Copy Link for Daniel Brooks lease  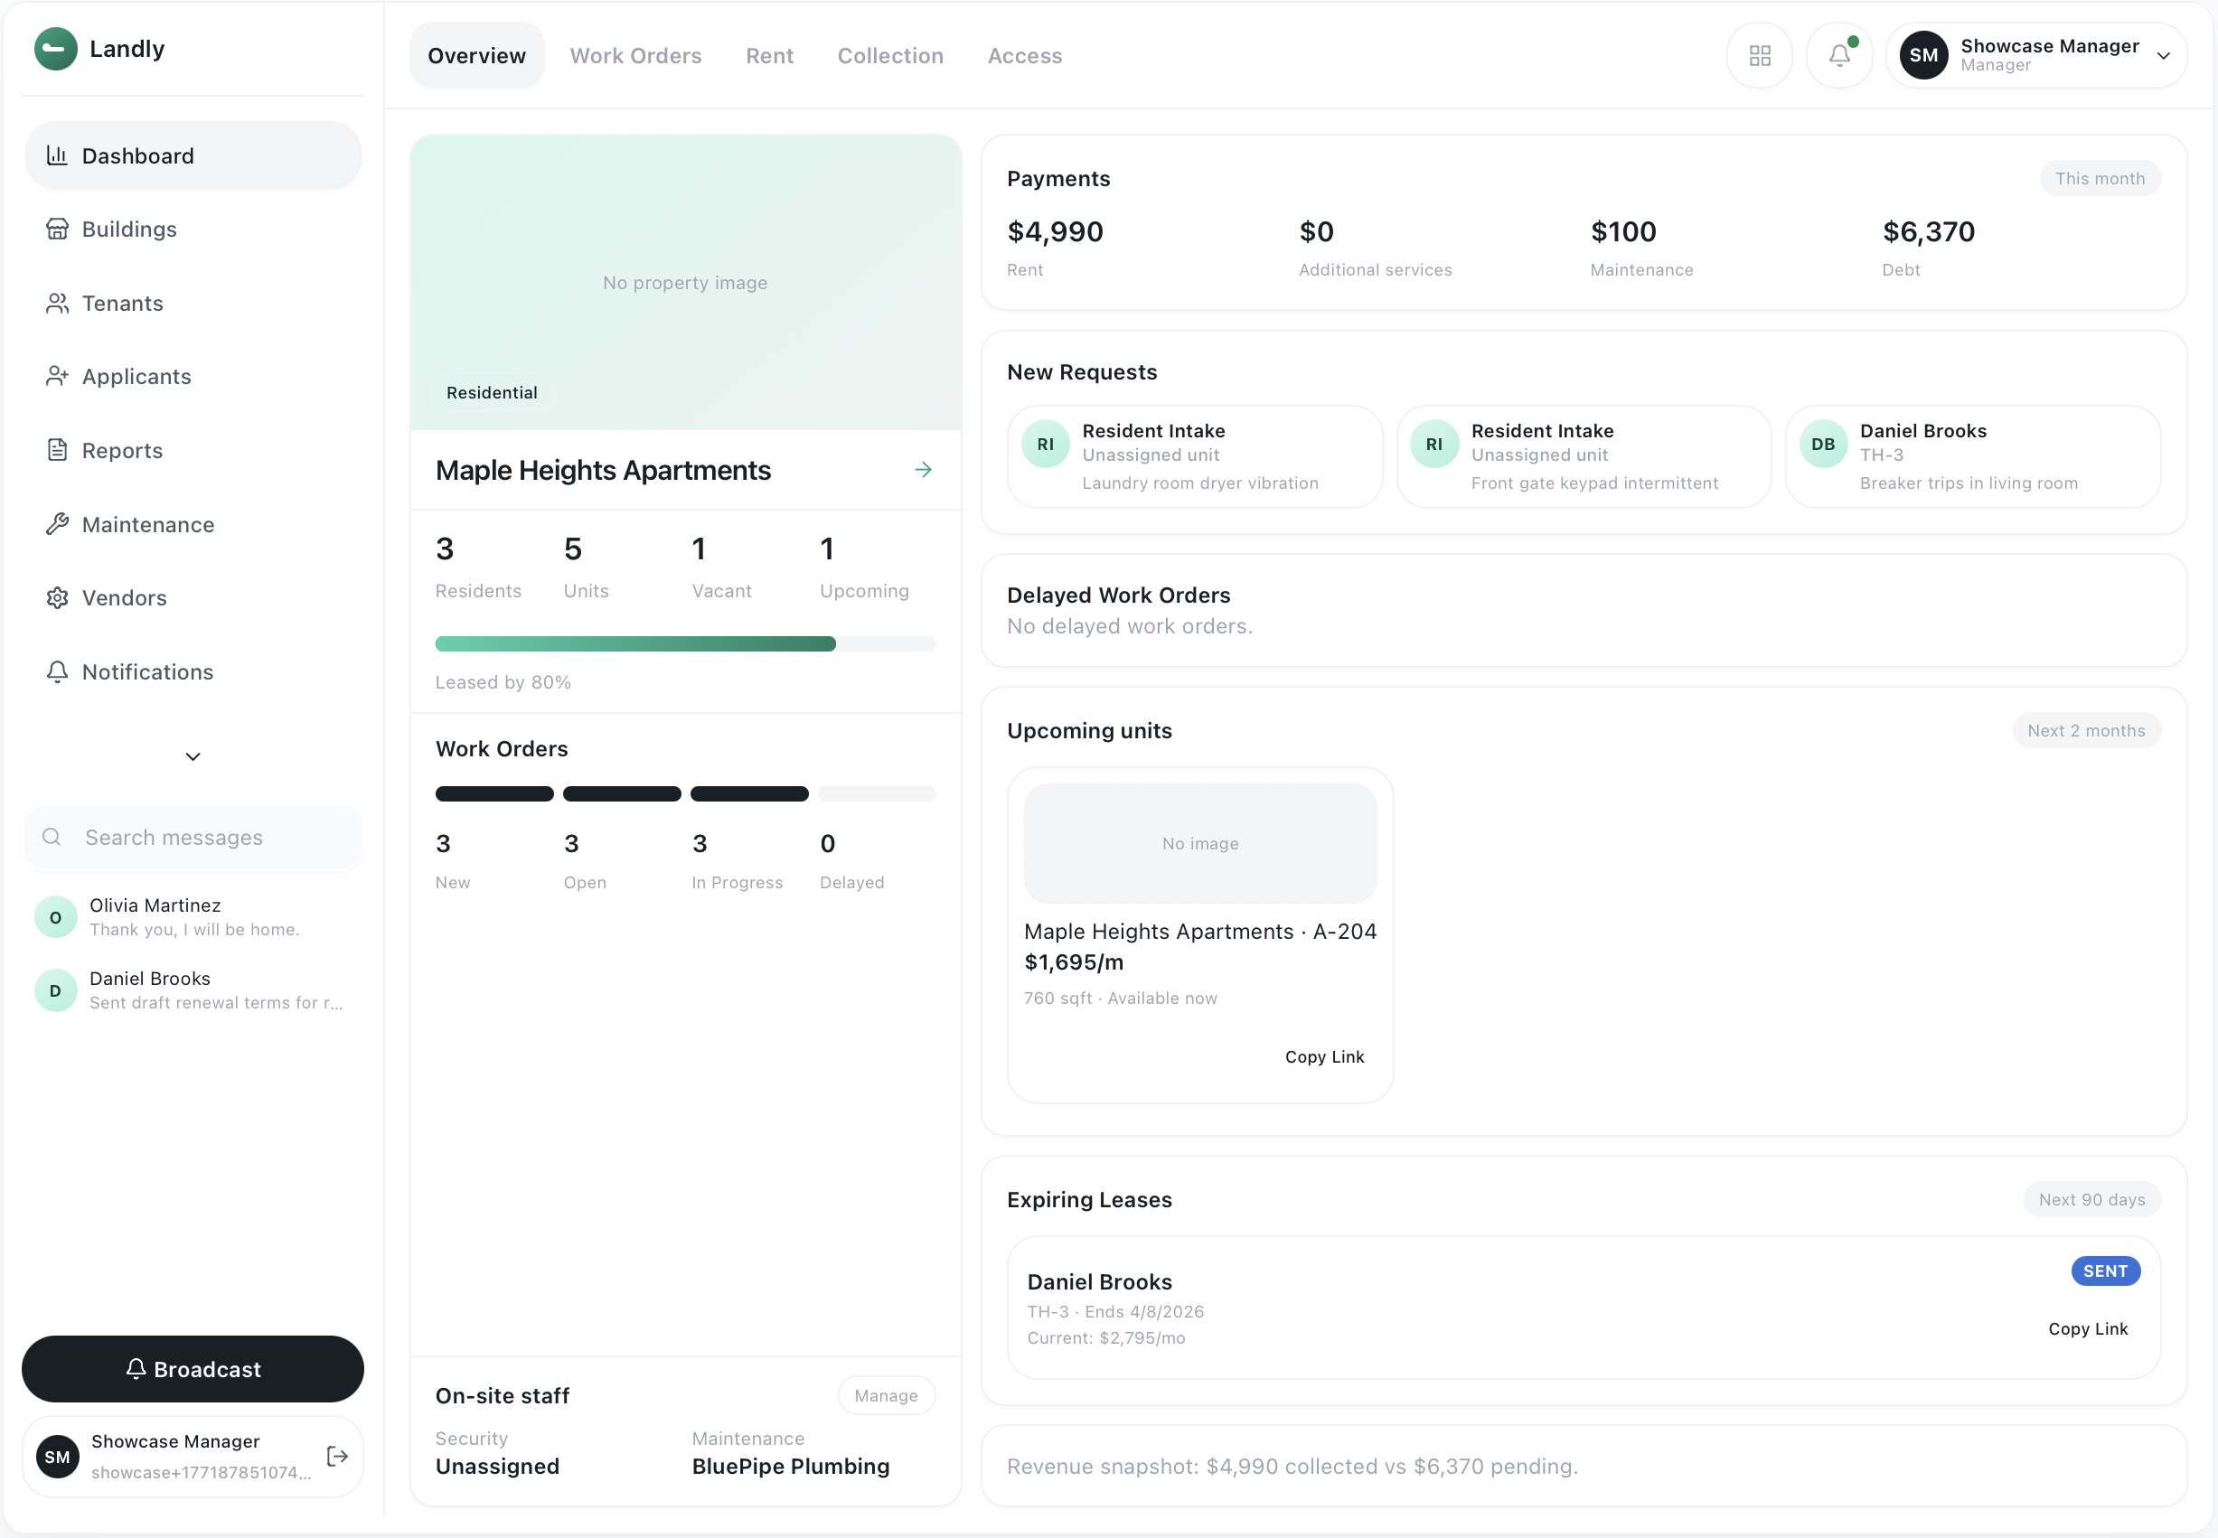2087,1329
